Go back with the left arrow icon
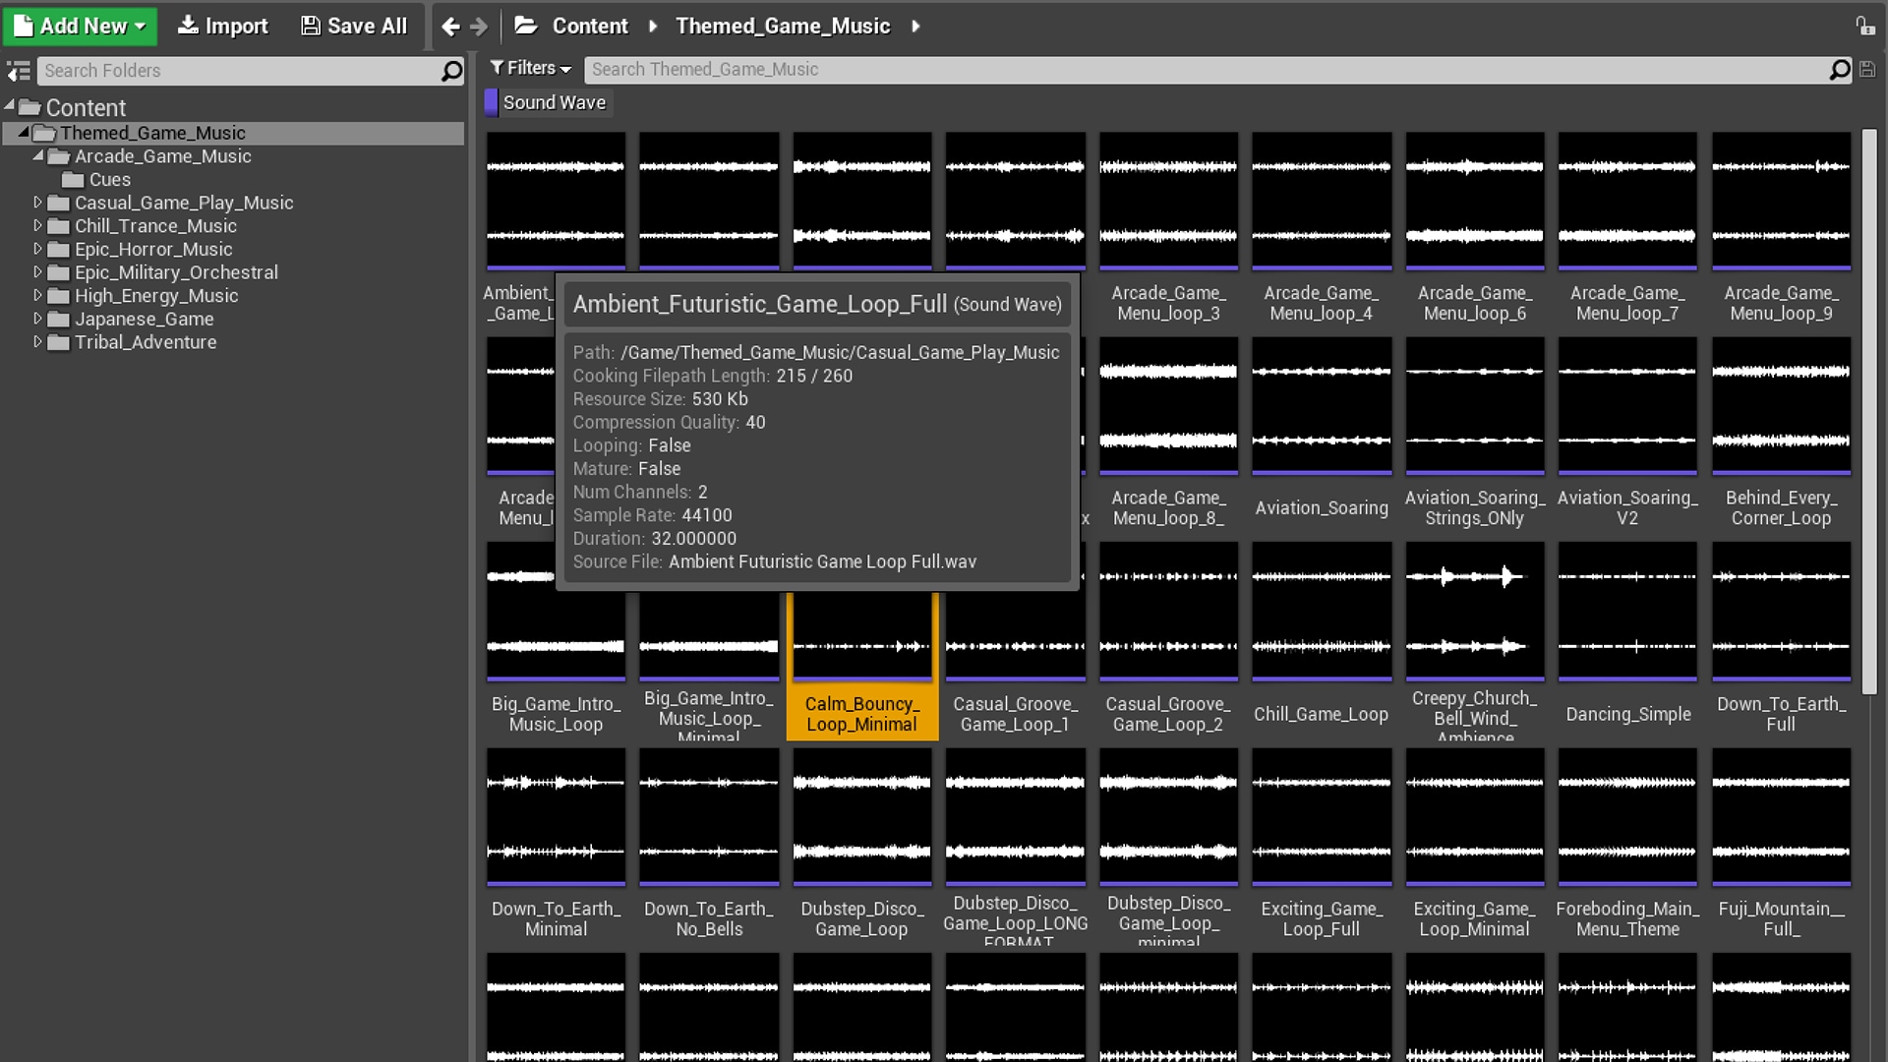 tap(450, 27)
